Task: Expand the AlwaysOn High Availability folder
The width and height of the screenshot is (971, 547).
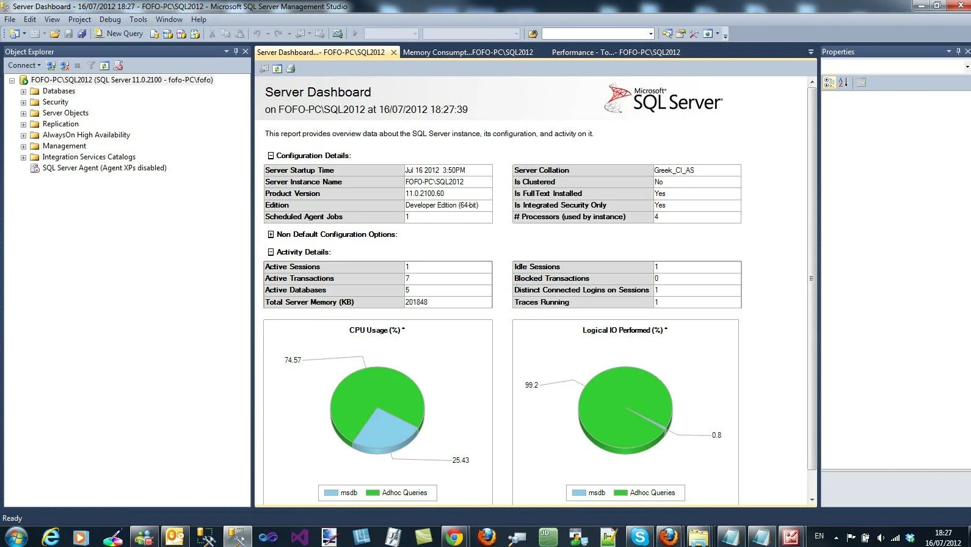Action: click(23, 136)
